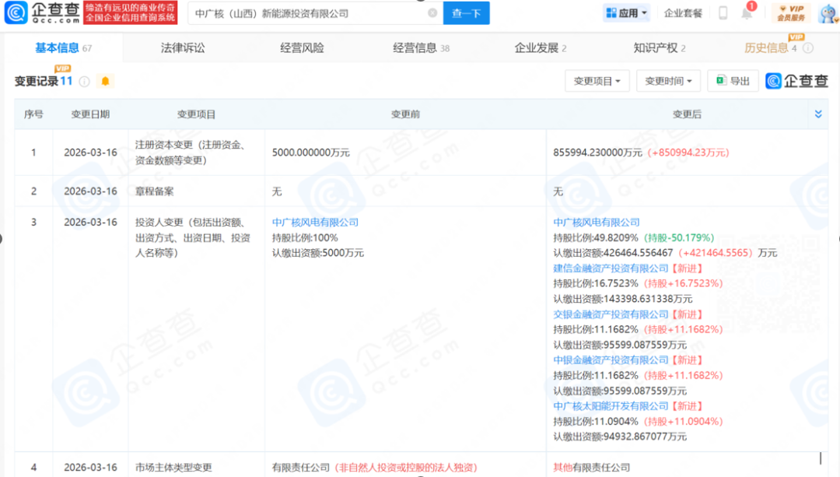Click into the company name search field

tap(307, 13)
